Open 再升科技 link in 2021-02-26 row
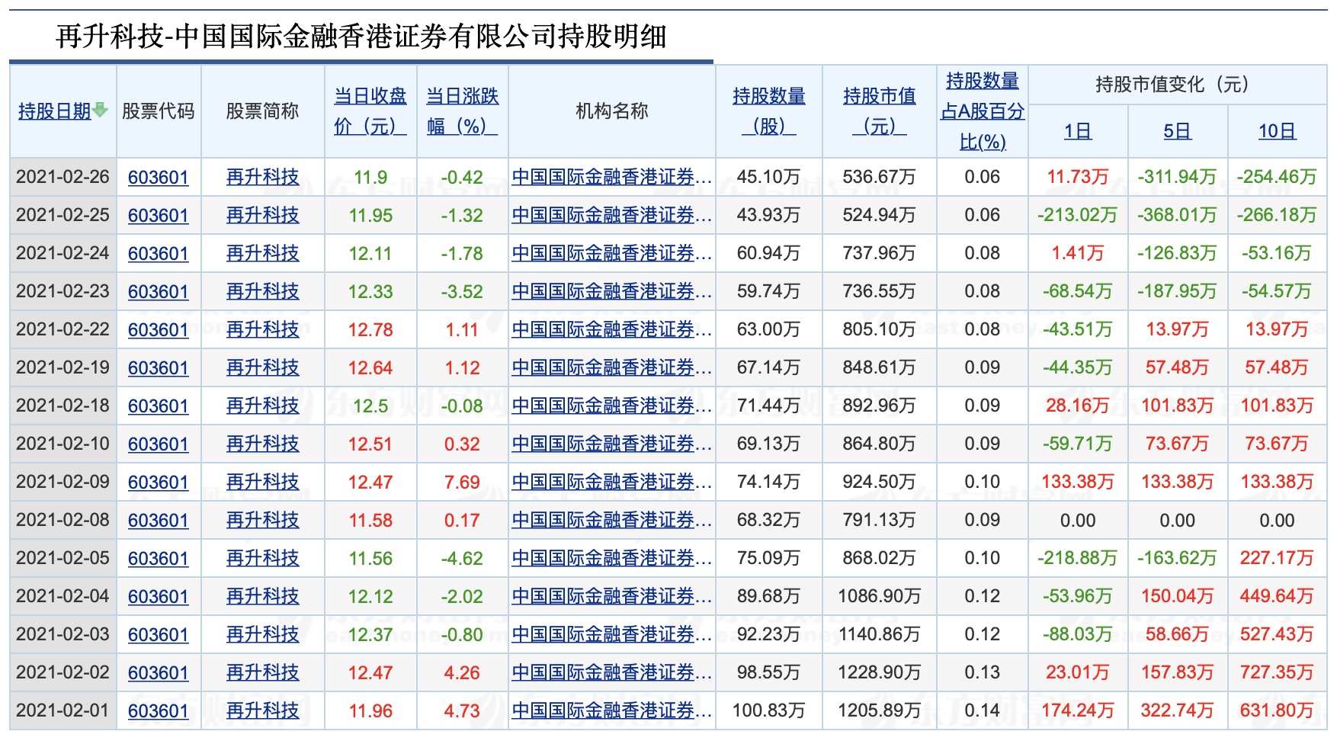 coord(263,178)
